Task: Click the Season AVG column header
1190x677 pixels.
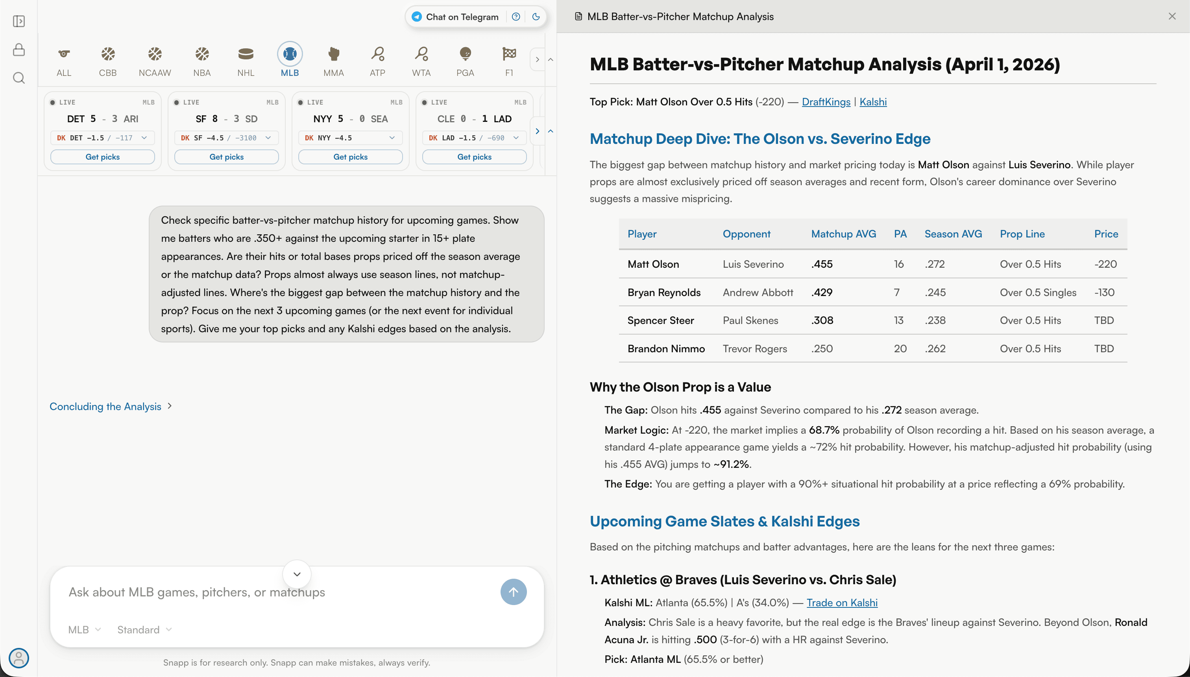Action: click(953, 234)
